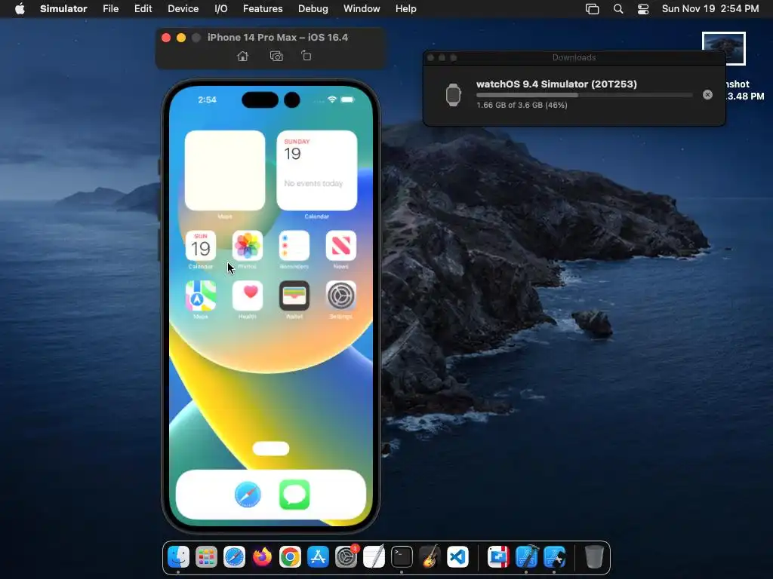Rotate the device using the rotate icon

click(x=306, y=56)
